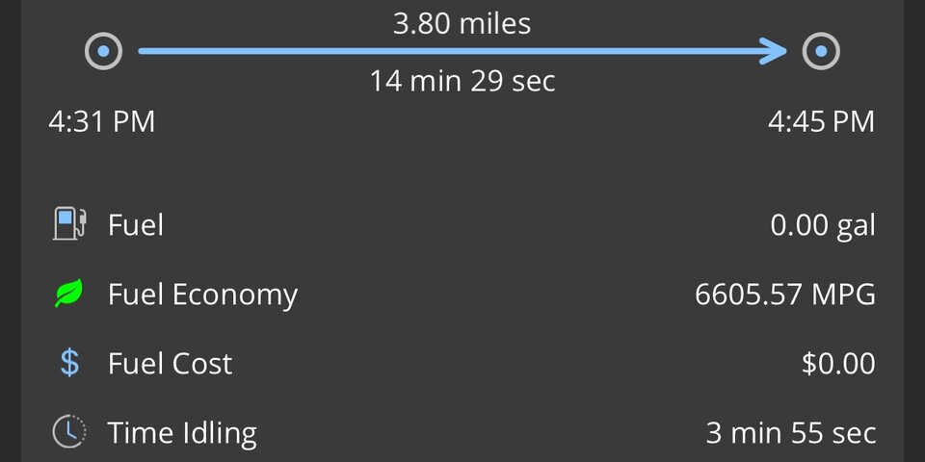Select the 14 min 29 sec duration
Screen dimensions: 925x462
pos(462,81)
